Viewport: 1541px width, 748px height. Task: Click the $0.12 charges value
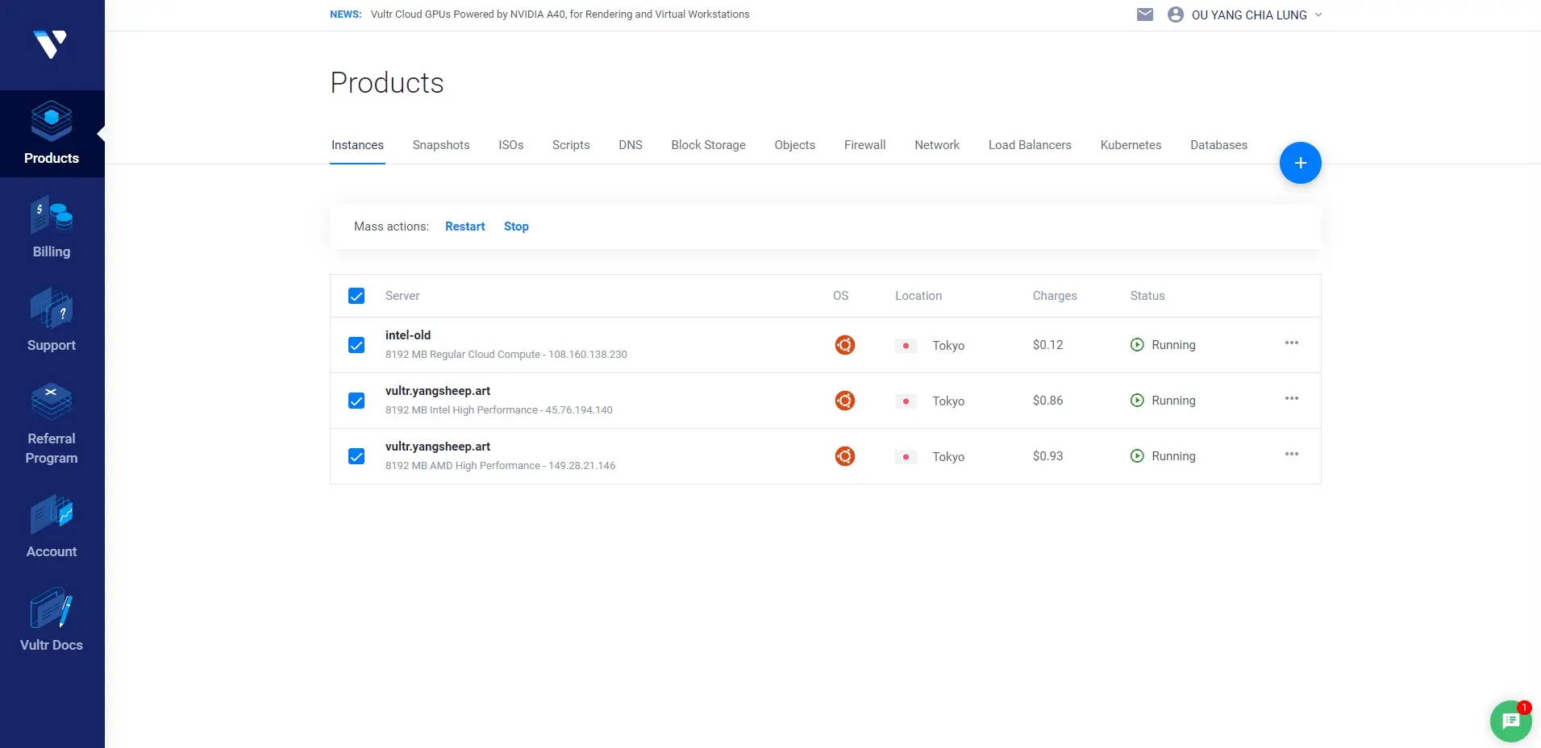(x=1047, y=345)
